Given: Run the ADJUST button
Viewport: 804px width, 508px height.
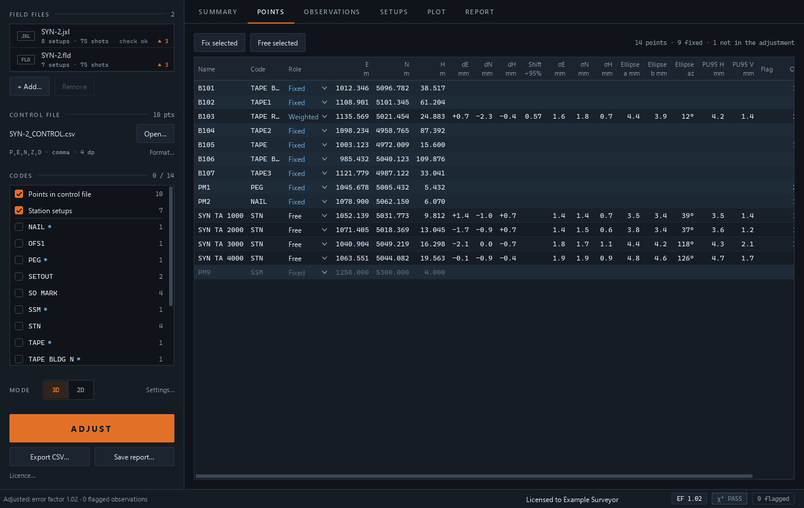Looking at the screenshot, I should click(x=92, y=428).
